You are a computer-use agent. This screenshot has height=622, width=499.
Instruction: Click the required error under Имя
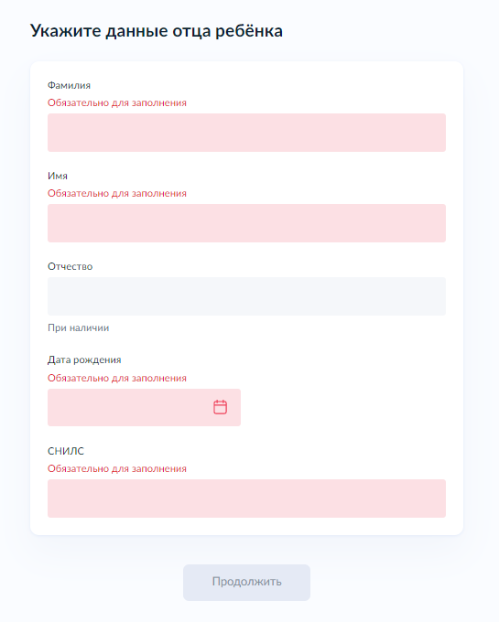coord(116,193)
